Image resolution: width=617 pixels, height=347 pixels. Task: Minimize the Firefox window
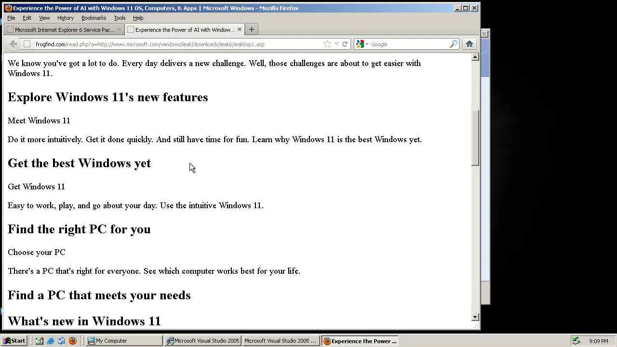pos(457,8)
